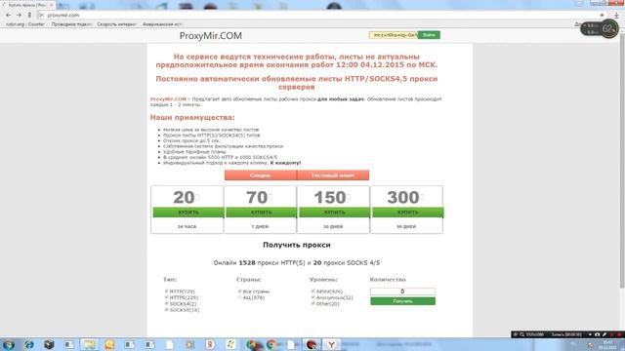625x351 pixels.
Task: Open the first Chrome taskbar icon
Action: click(252, 344)
